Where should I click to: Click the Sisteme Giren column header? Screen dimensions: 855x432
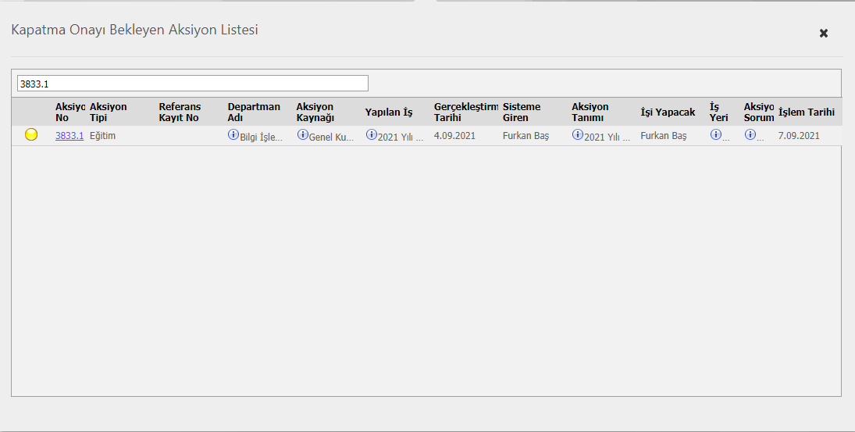click(x=522, y=112)
